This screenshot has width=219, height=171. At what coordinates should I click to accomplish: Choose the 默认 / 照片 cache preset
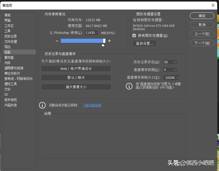(76, 78)
